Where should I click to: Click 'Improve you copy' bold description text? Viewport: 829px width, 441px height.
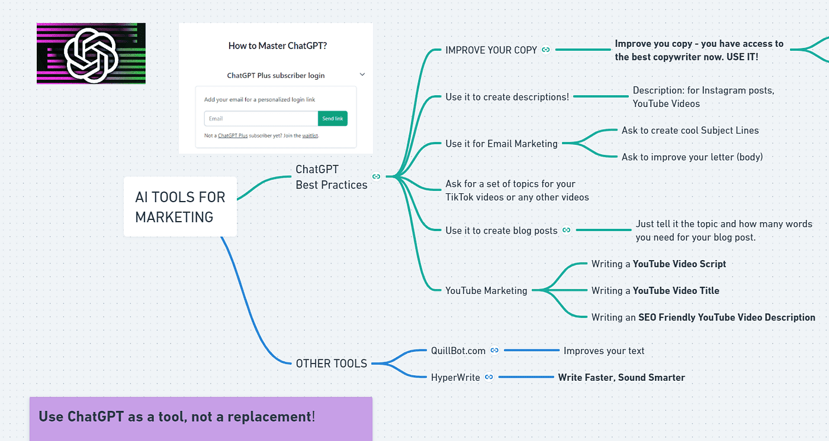(x=699, y=50)
